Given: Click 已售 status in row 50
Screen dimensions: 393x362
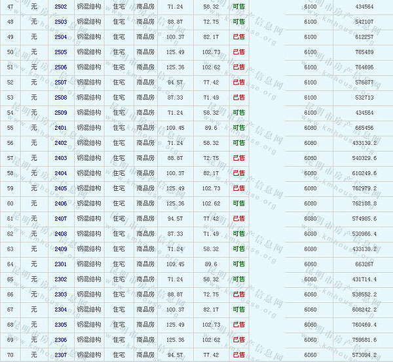Looking at the screenshot, I should point(239,52).
